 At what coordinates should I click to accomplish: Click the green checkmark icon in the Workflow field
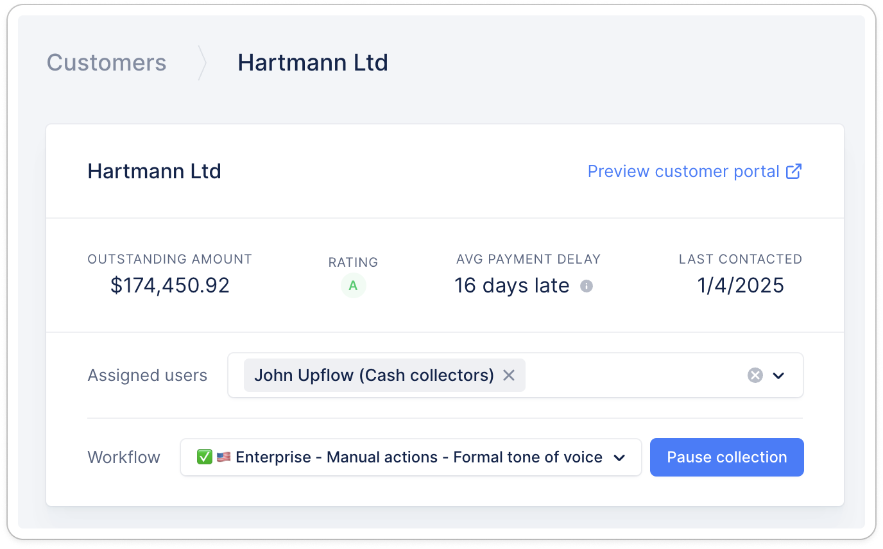[x=204, y=457]
